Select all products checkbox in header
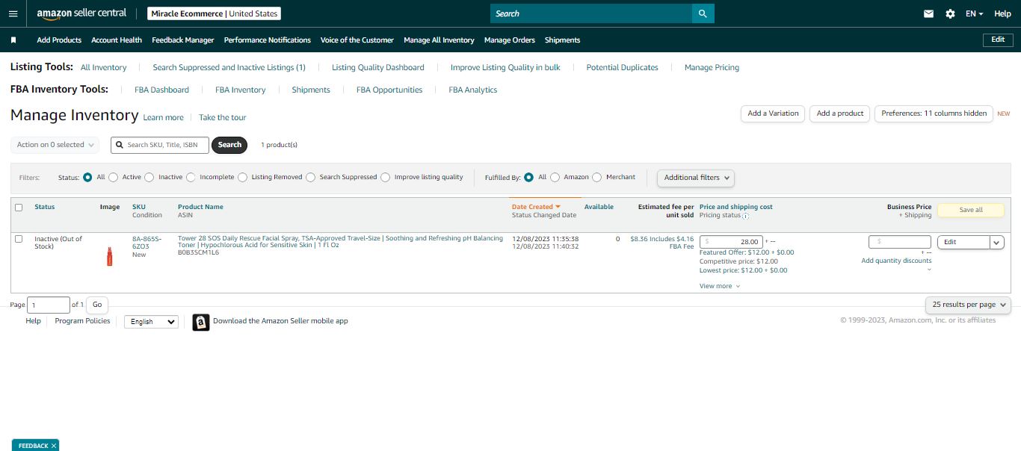 pos(19,208)
